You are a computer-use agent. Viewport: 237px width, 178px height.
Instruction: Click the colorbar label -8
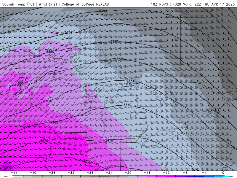click(x=185, y=173)
